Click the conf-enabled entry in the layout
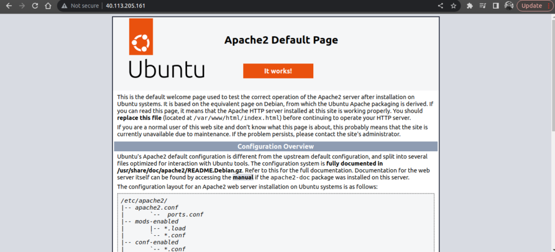Image resolution: width=555 pixels, height=252 pixels. (157, 242)
